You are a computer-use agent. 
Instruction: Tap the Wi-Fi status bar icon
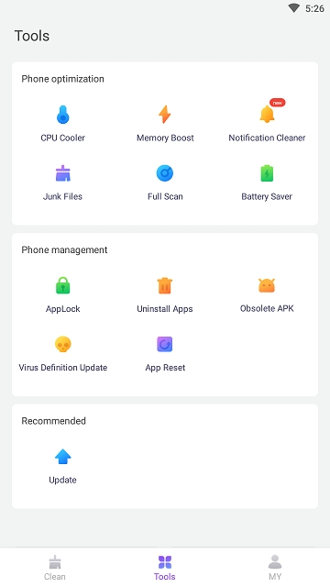click(294, 8)
